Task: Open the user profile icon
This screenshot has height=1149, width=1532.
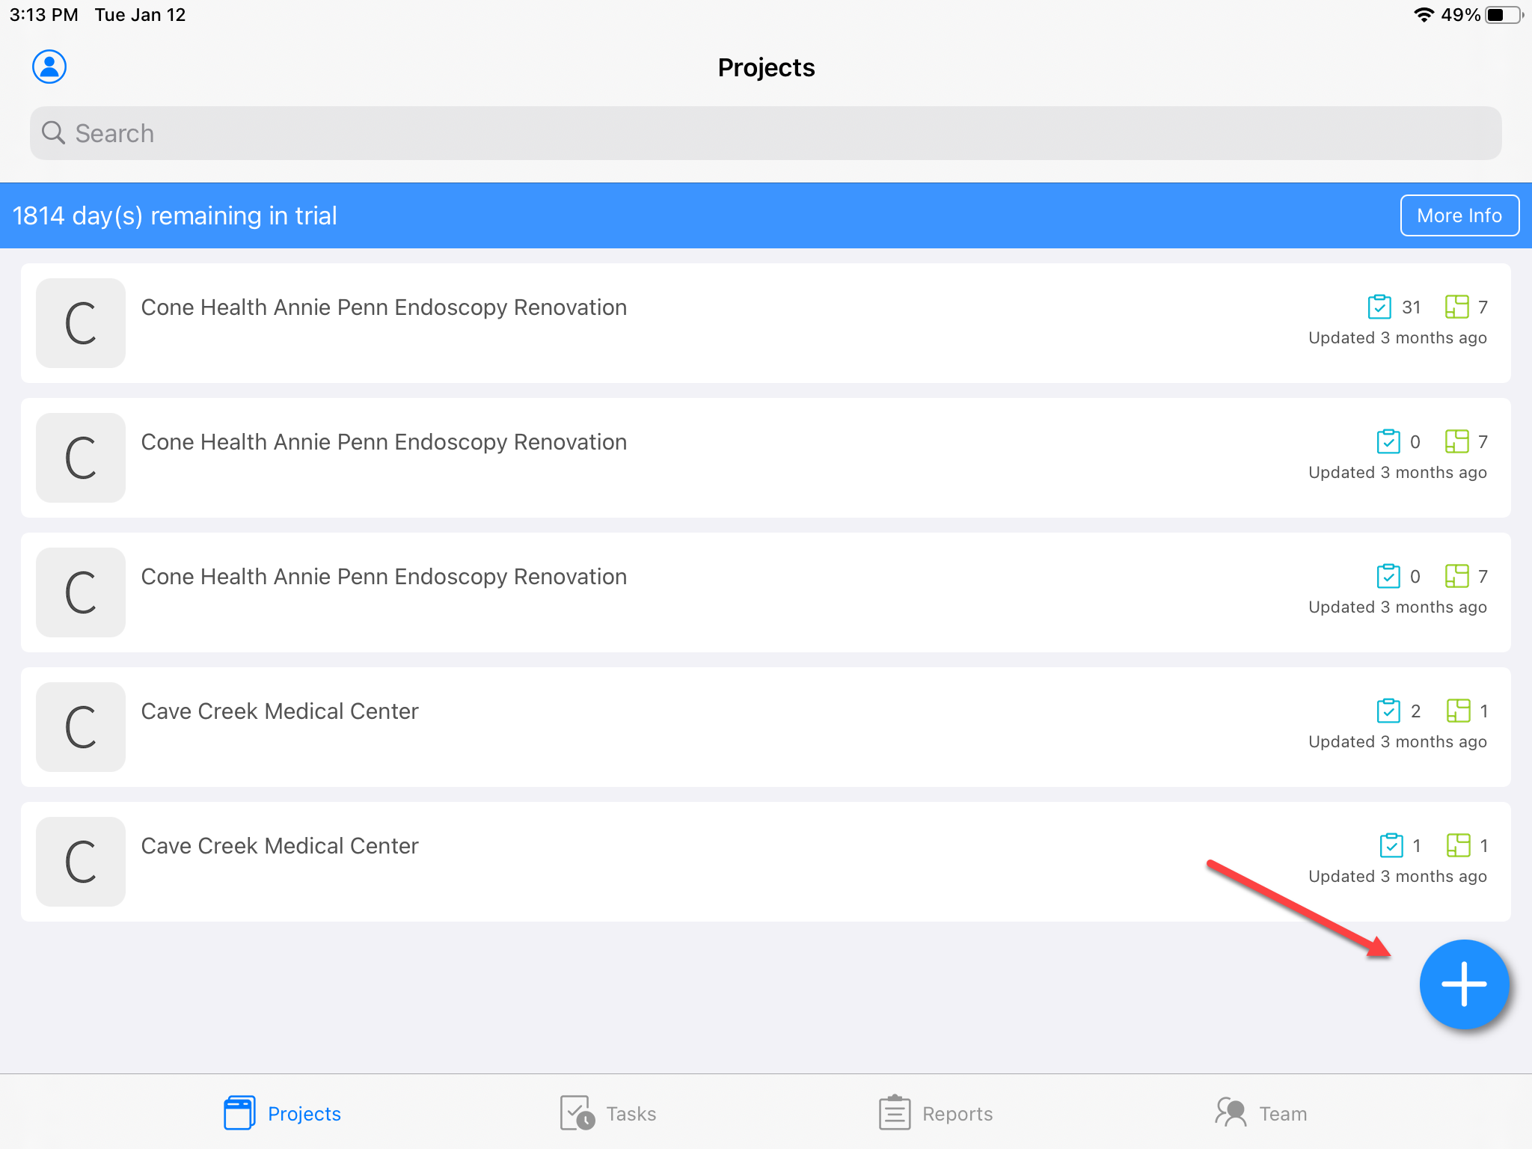Action: (x=49, y=67)
